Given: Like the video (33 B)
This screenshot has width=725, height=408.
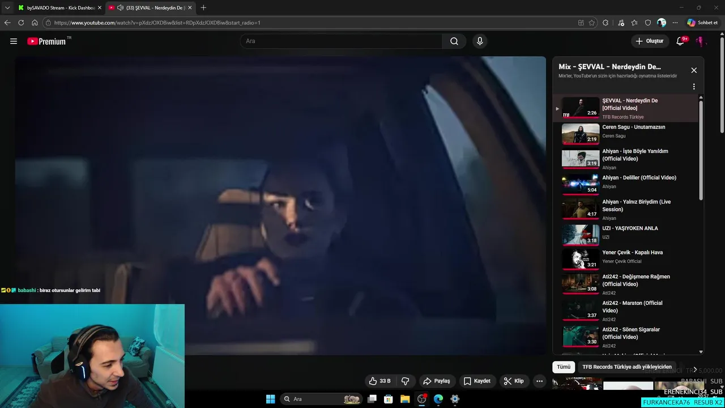Looking at the screenshot, I should (x=379, y=381).
